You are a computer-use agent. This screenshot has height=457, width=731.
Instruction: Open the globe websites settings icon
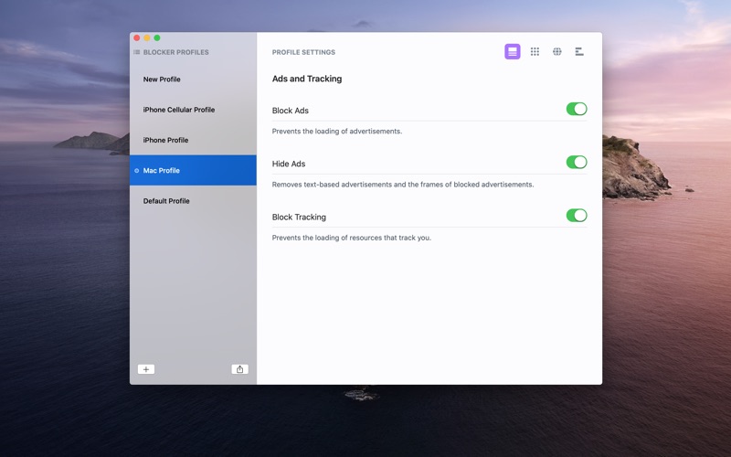[x=557, y=52]
